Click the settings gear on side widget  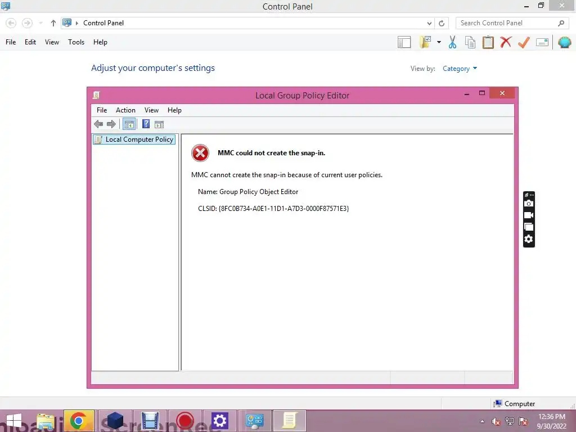529,239
